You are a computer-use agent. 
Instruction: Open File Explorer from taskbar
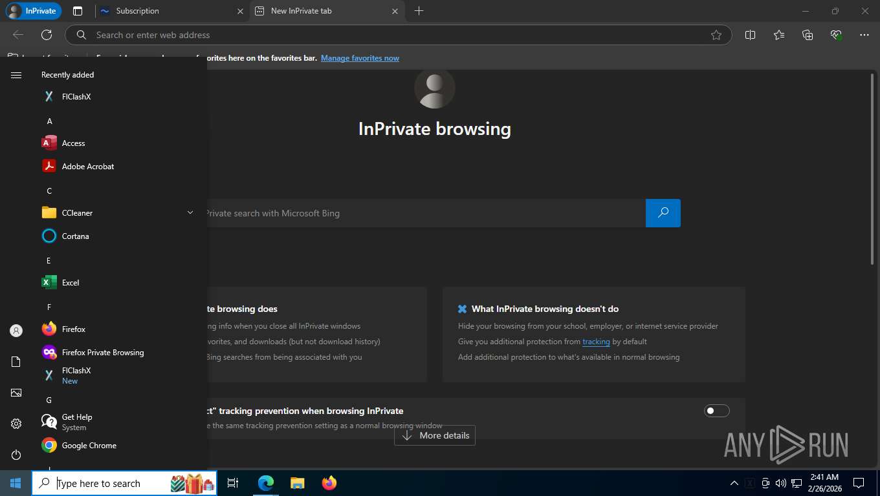[x=297, y=483]
